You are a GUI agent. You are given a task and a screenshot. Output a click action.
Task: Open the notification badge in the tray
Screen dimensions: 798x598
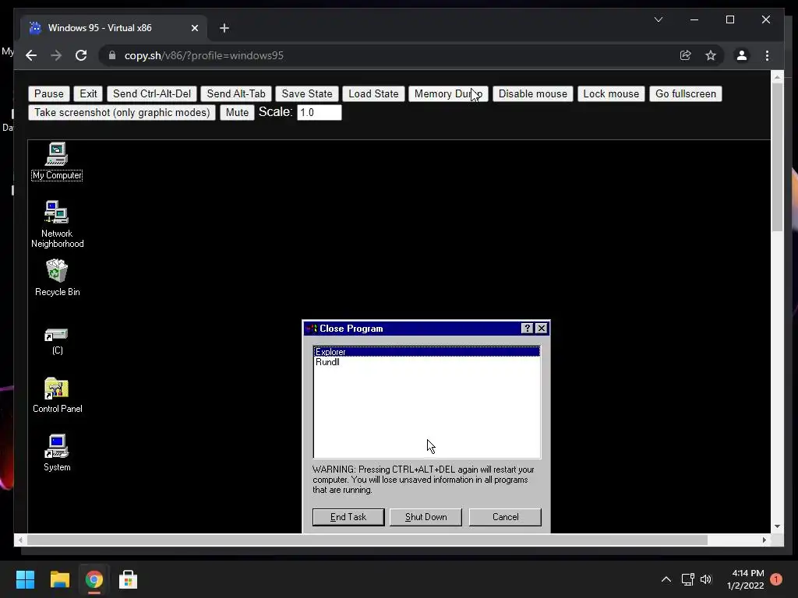(x=776, y=579)
